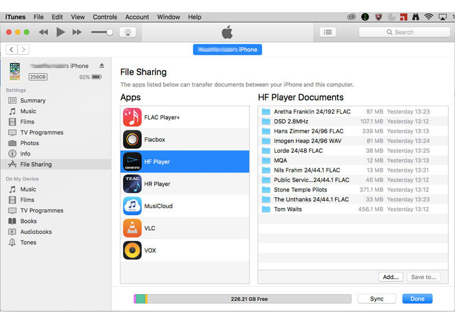This screenshot has width=455, height=323.
Task: Click the Creative Cloud menu bar icon
Action: point(351,17)
